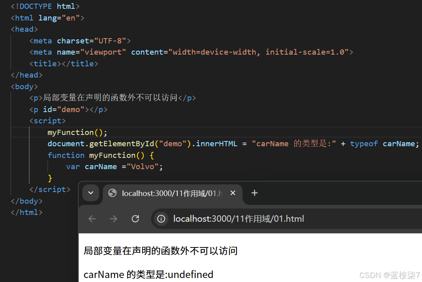Click the browser back arrow

pyautogui.click(x=92, y=219)
